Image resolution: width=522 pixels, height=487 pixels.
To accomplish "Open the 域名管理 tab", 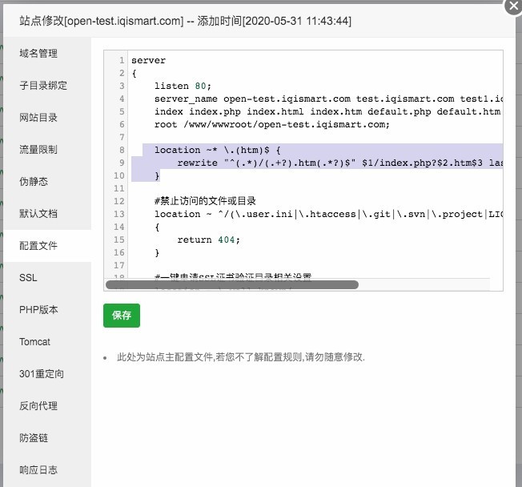I will click(x=38, y=54).
